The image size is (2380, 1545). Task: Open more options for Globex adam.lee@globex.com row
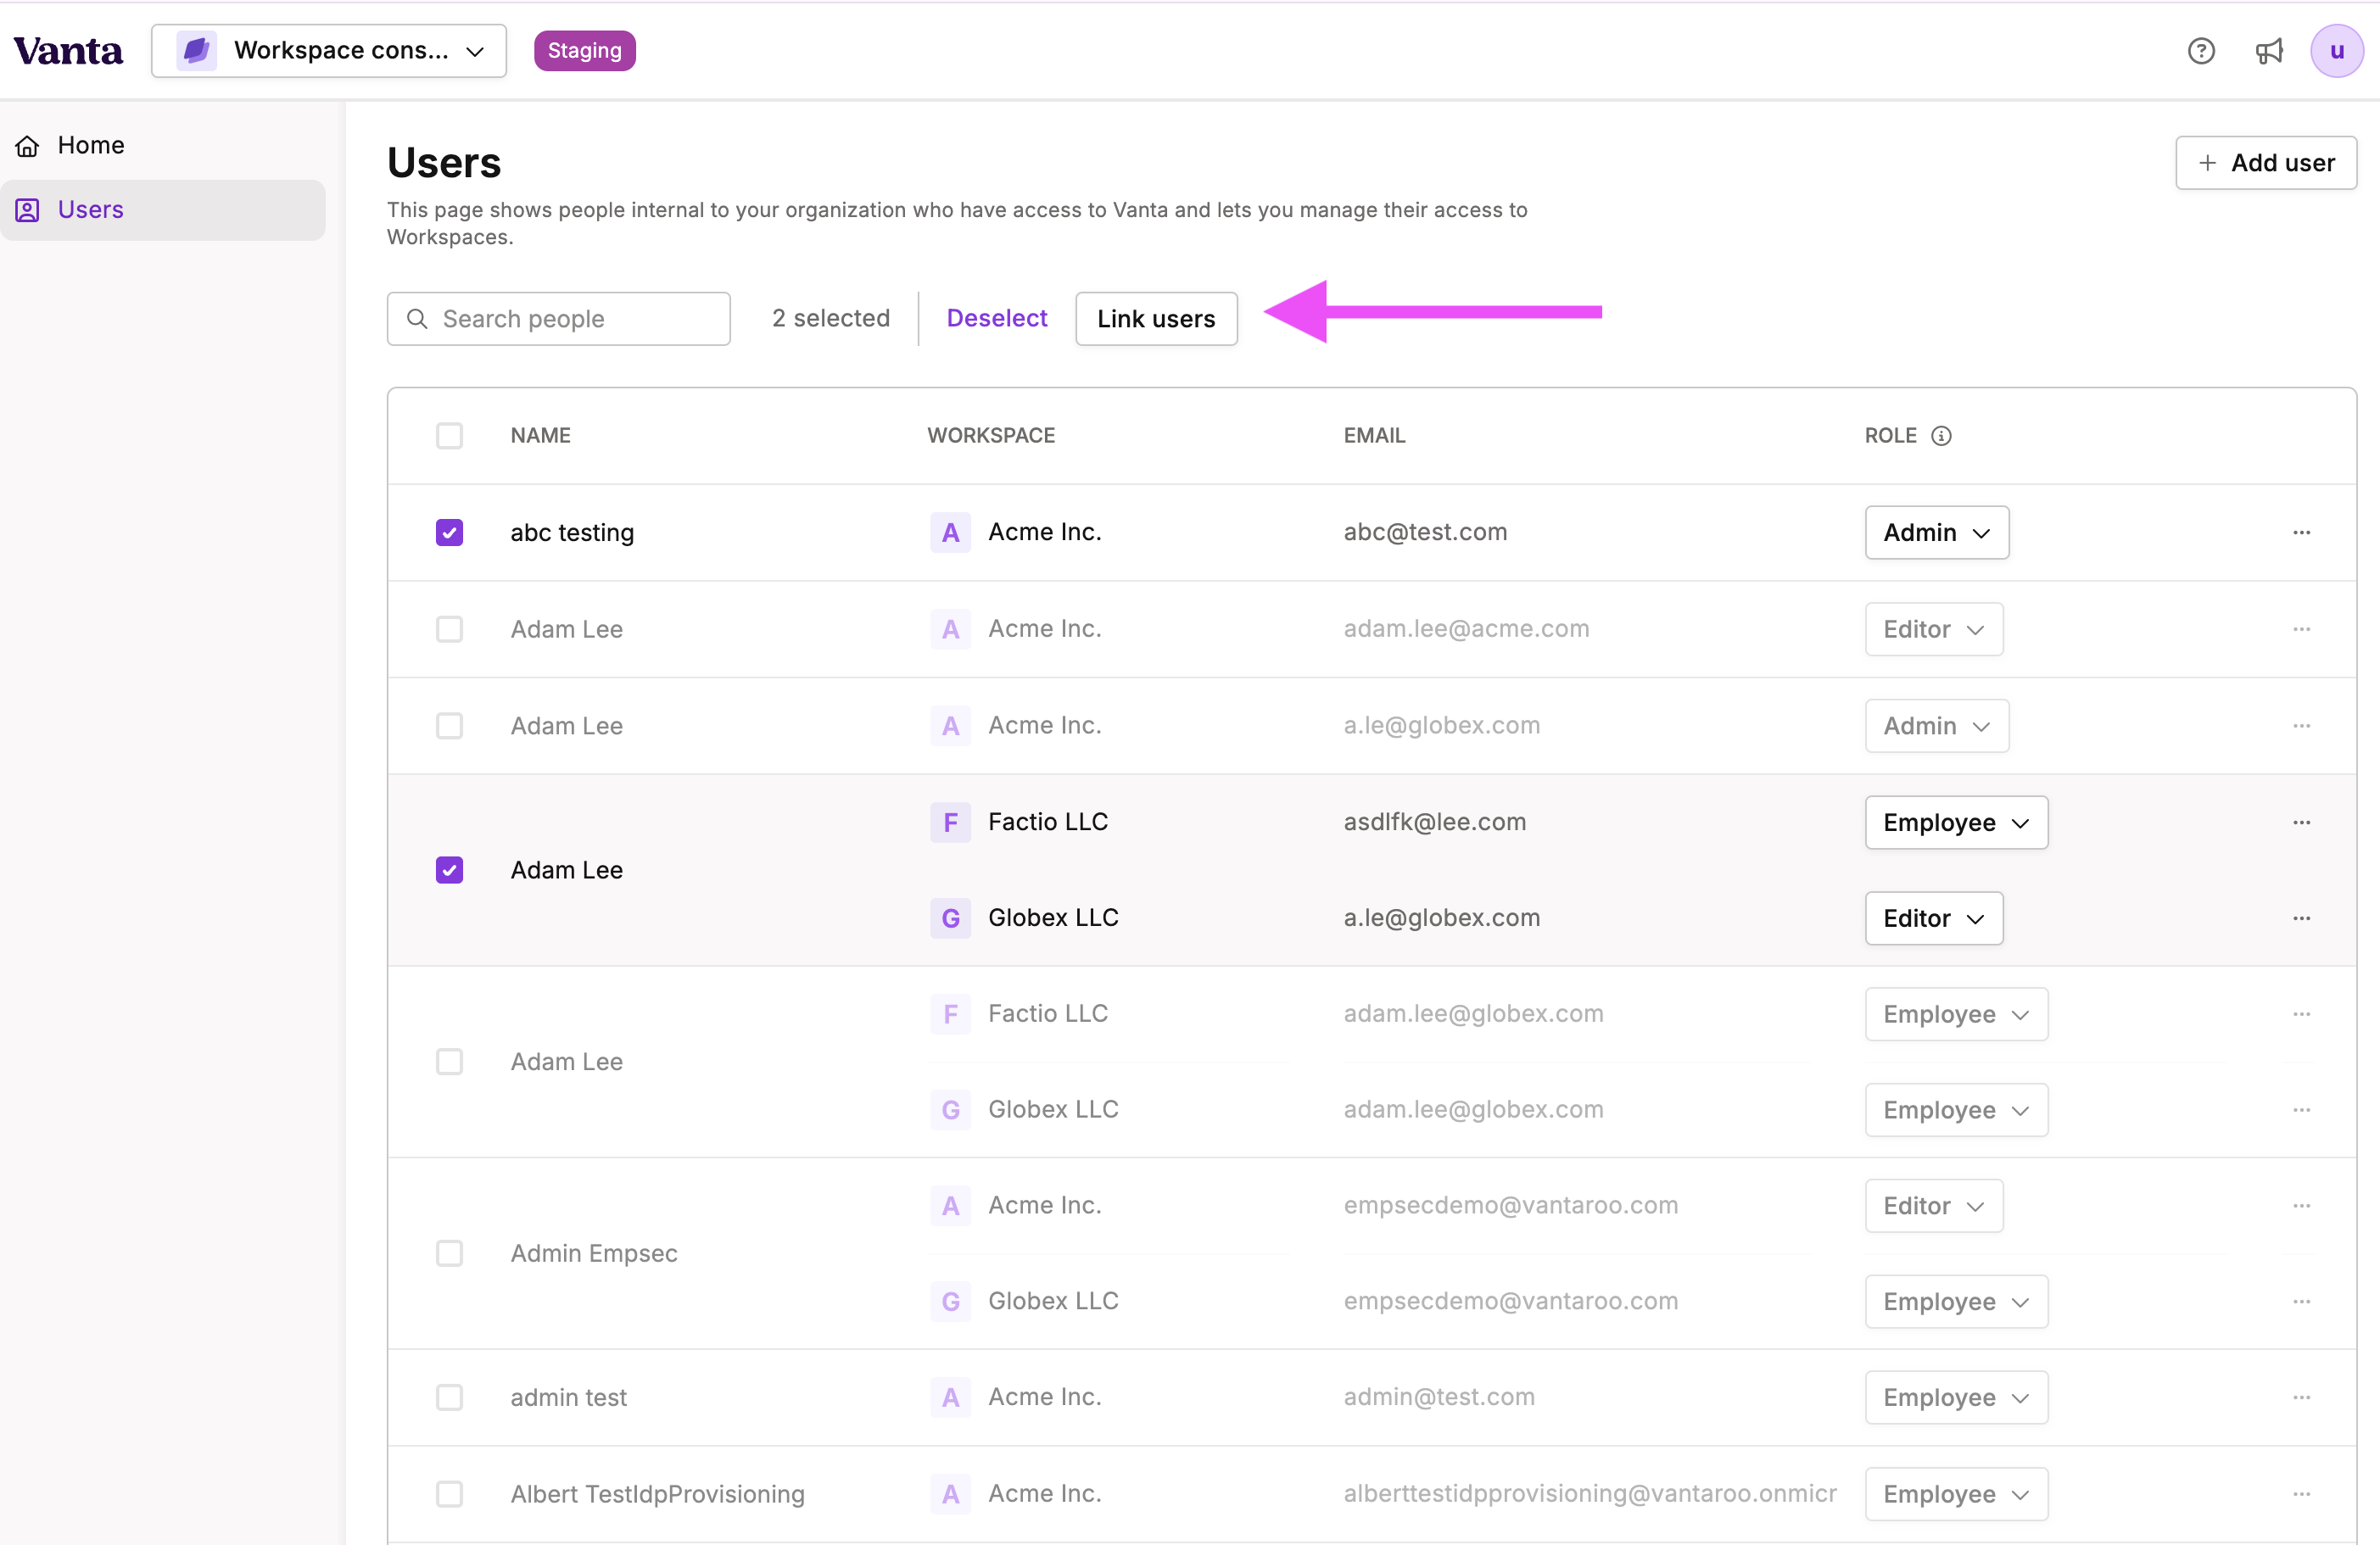point(2301,1110)
